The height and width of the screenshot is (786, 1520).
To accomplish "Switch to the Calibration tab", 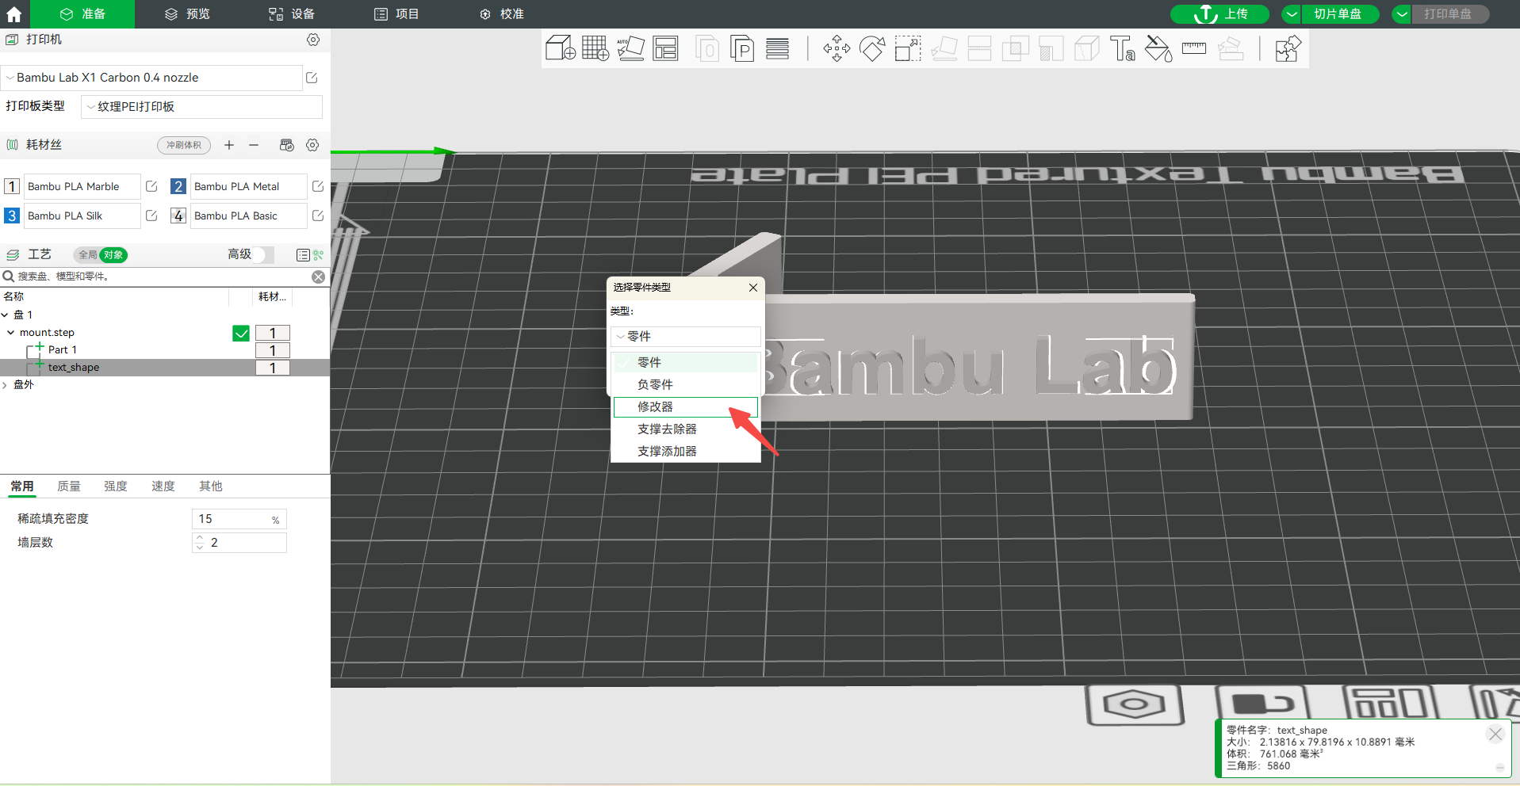I will tap(501, 14).
